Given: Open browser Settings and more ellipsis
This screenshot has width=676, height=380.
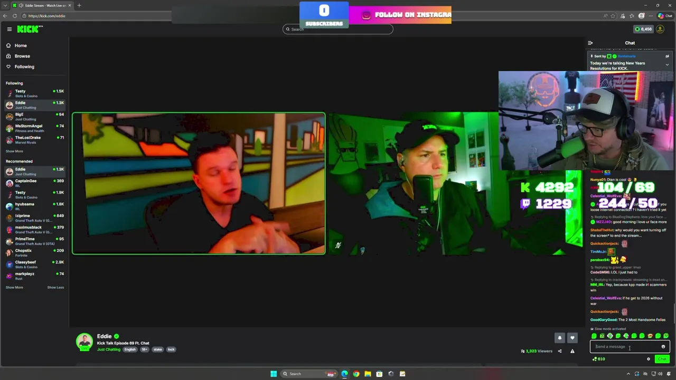Looking at the screenshot, I should (x=651, y=16).
